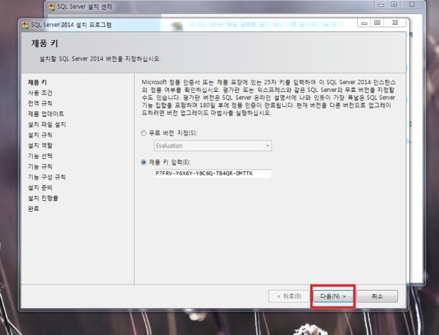Maximize the SQL Server 설치 센터 window
This screenshot has height=335, width=439.
tap(394, 5)
